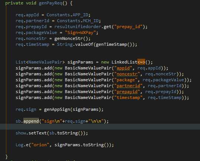Viewport: 200px width, 161px height.
Task: Click the "appid" string literal
Action: point(123,68)
